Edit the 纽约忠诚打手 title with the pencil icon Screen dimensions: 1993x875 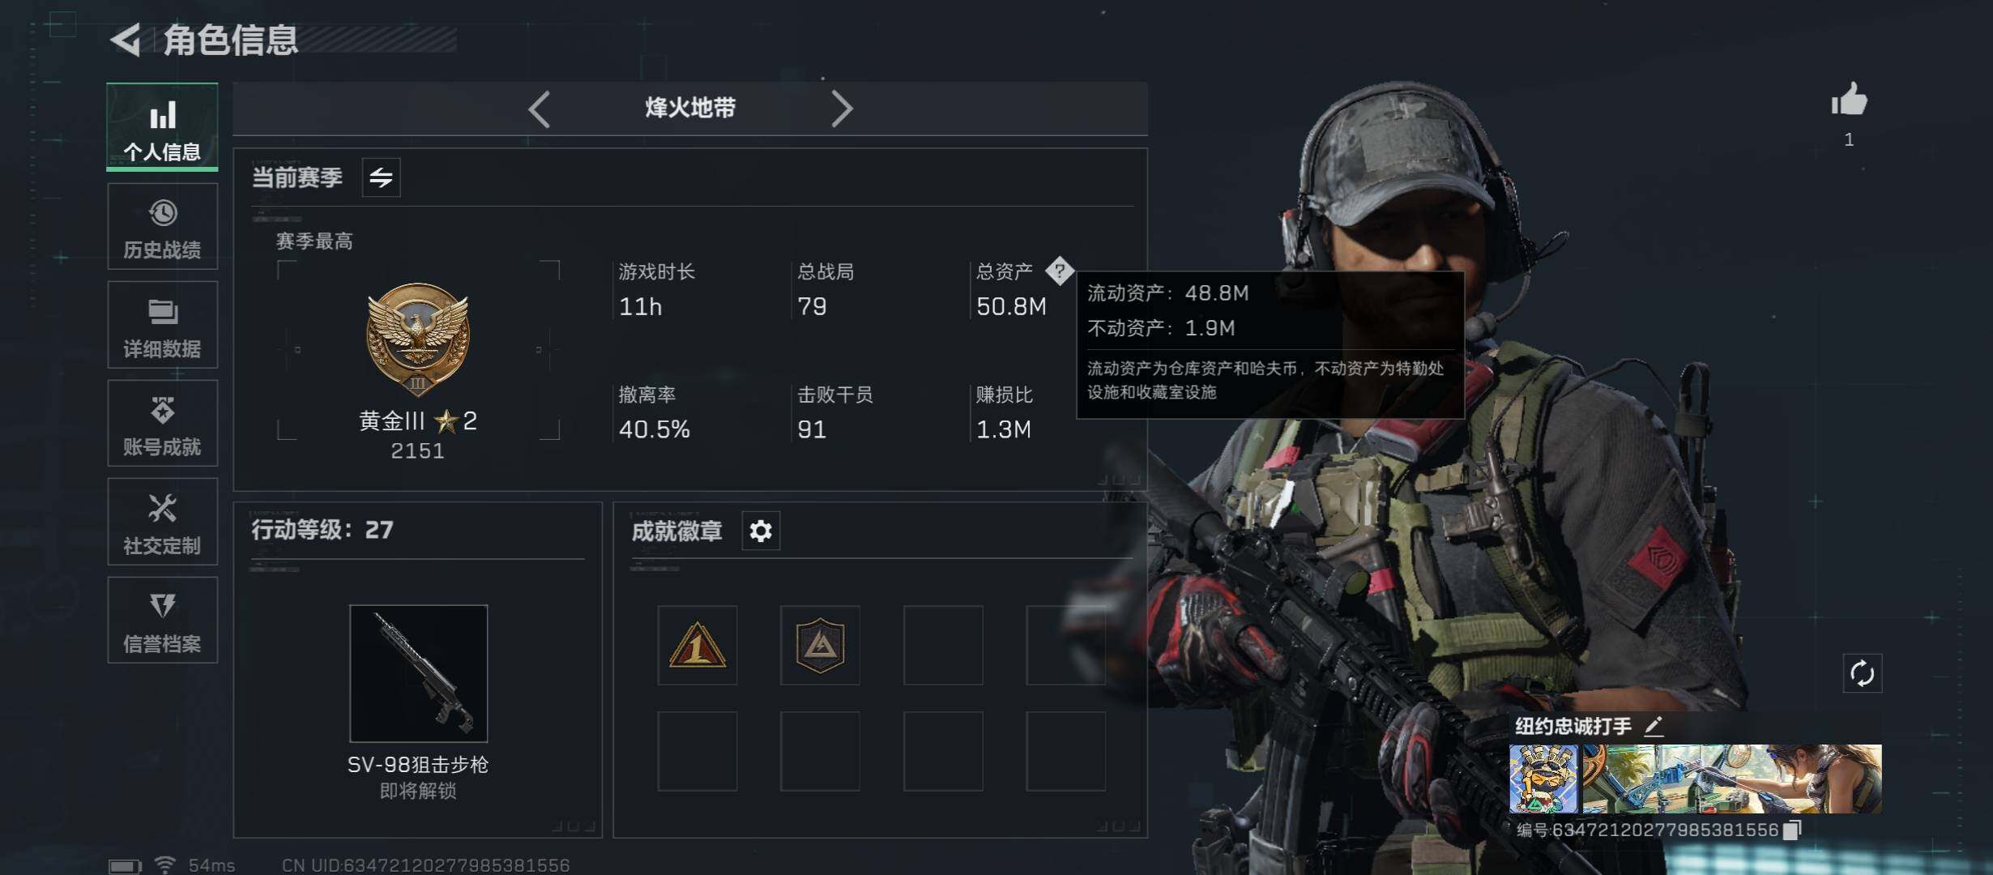[x=1654, y=726]
